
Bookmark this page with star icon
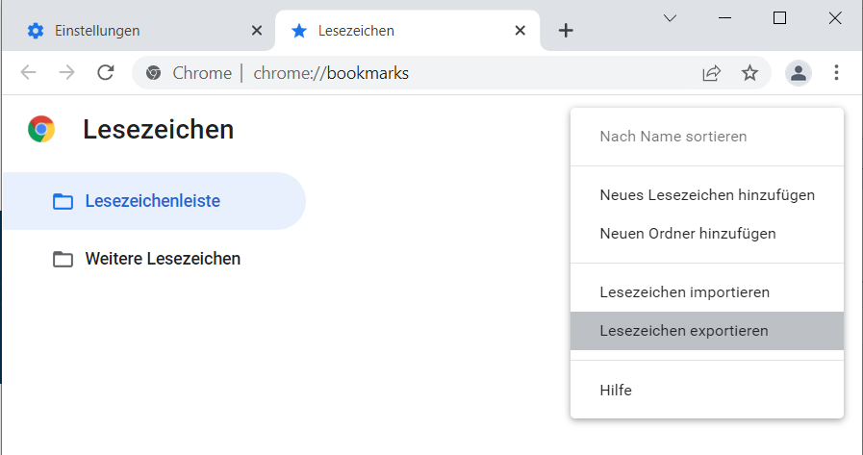click(x=749, y=73)
